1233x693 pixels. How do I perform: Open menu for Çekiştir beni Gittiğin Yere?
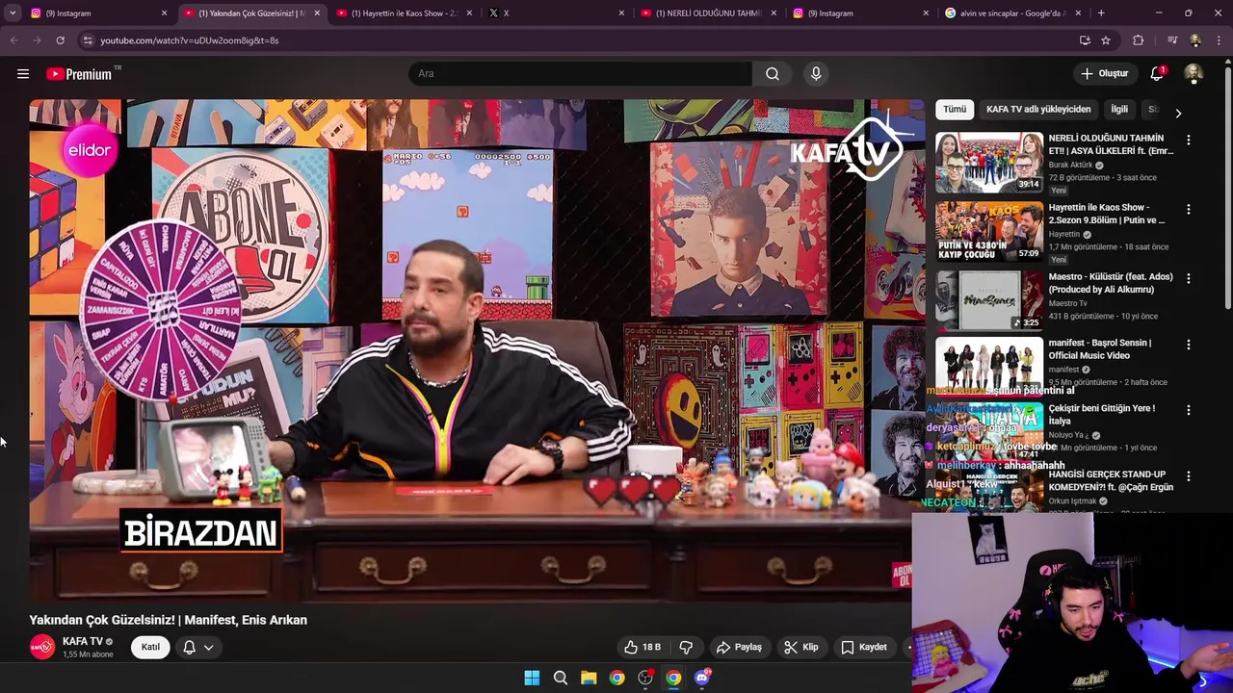point(1188,410)
